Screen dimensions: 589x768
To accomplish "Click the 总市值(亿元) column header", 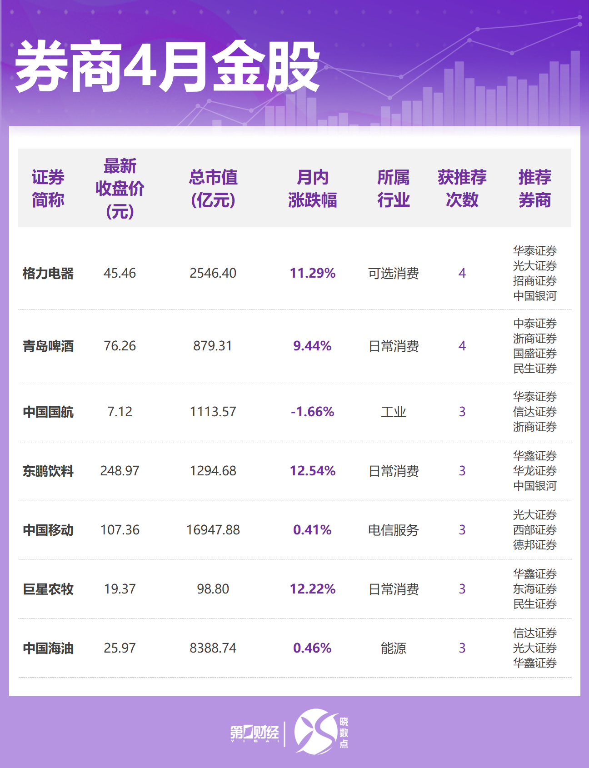I will click(213, 188).
